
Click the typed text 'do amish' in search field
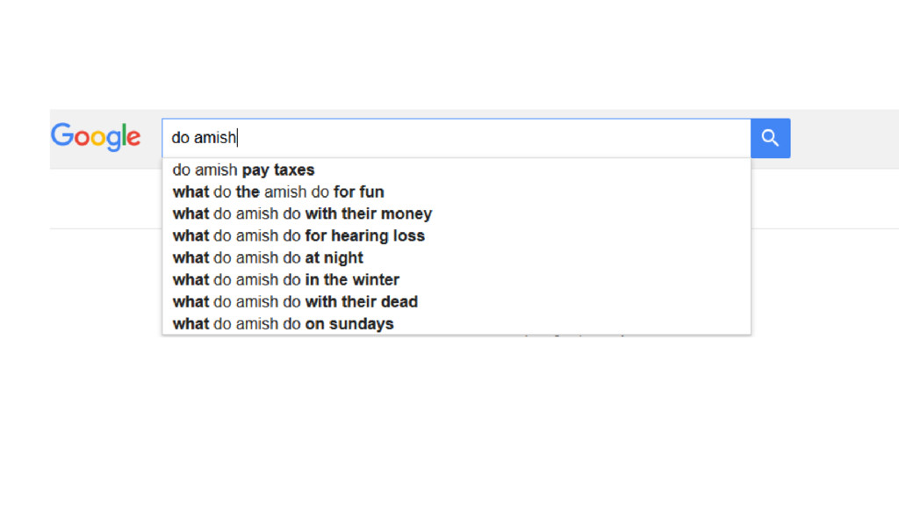[x=204, y=138]
